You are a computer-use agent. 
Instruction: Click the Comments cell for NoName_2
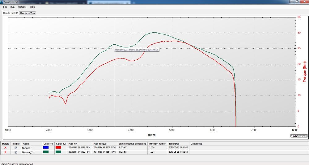click(249, 152)
